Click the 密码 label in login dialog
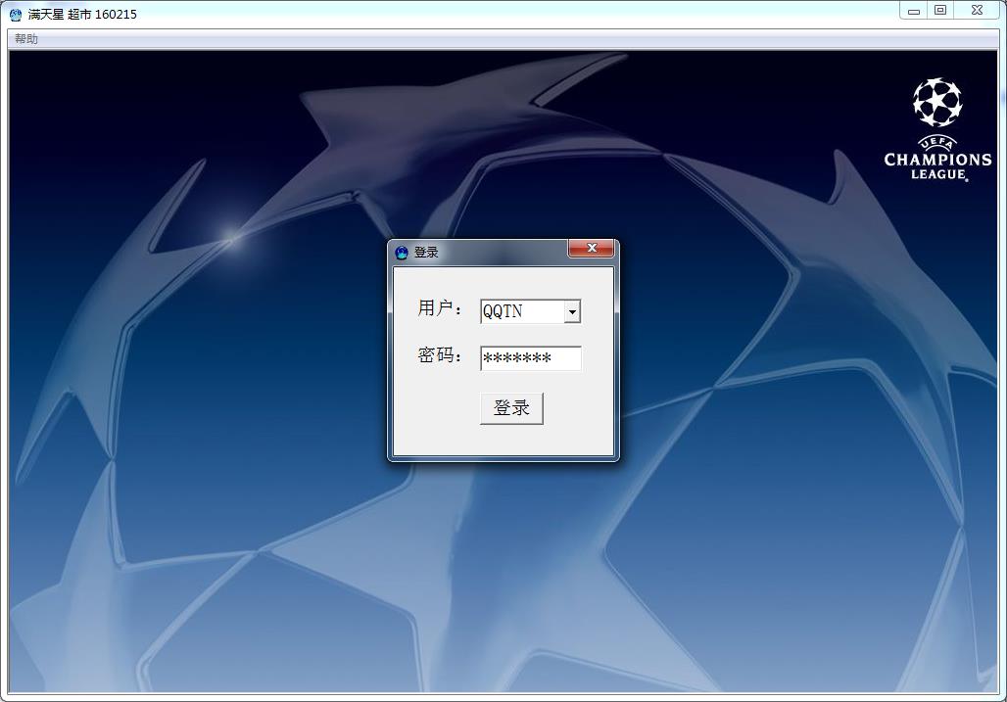1007x702 pixels. coord(439,355)
